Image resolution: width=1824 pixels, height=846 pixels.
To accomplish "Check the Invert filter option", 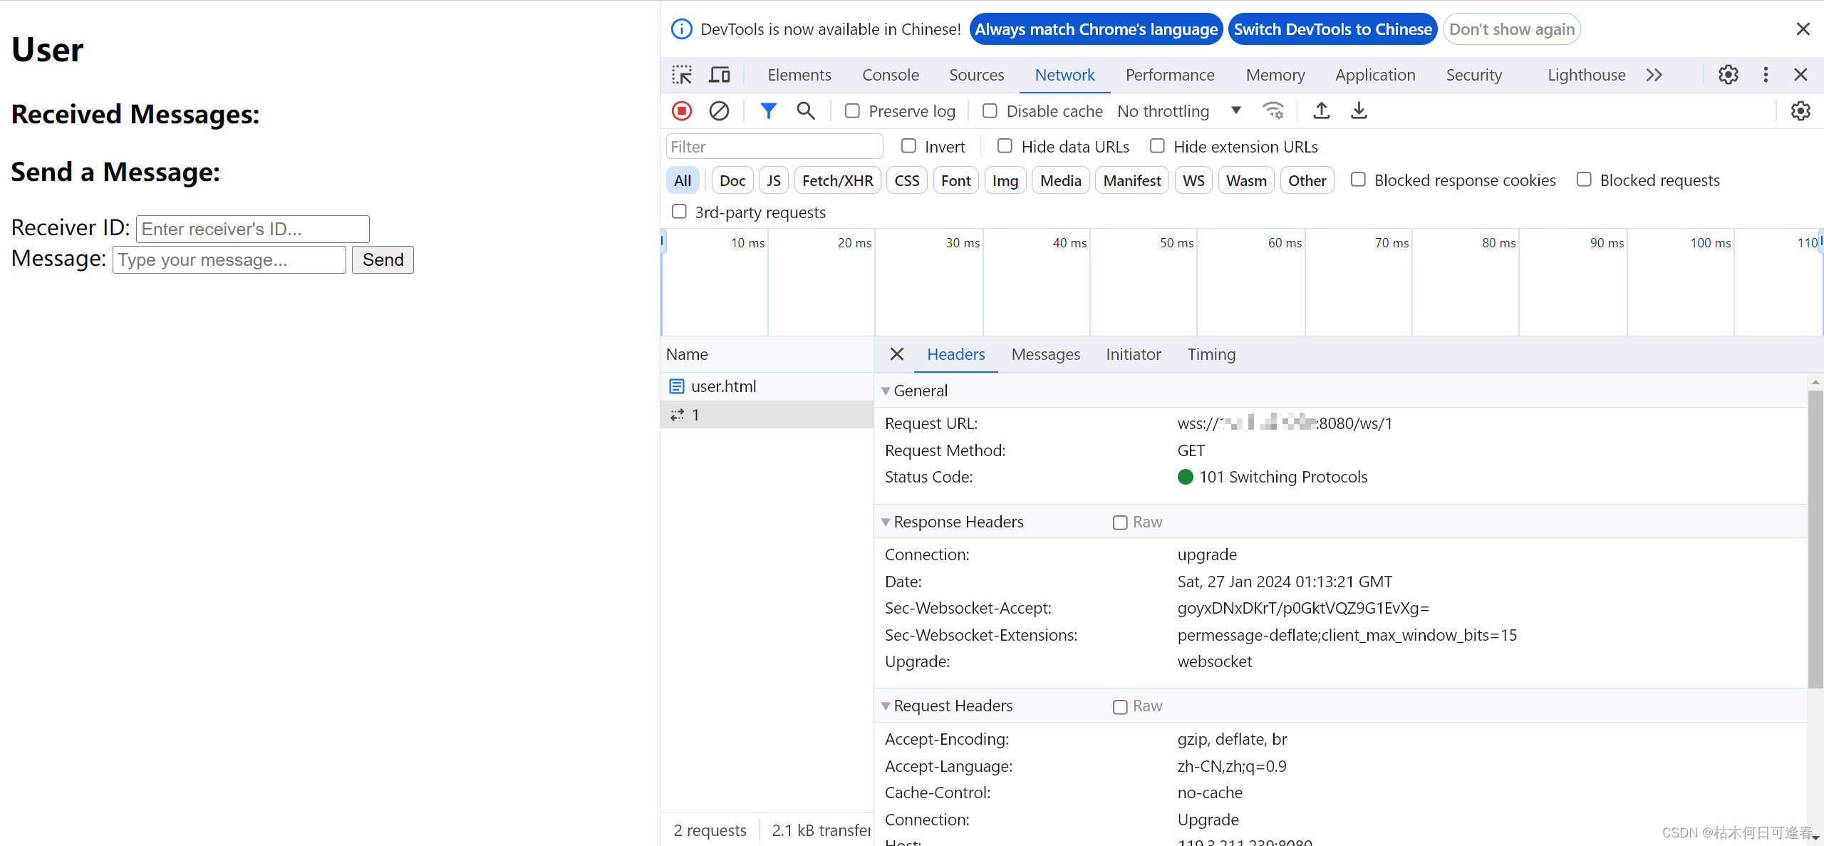I will click(x=908, y=146).
